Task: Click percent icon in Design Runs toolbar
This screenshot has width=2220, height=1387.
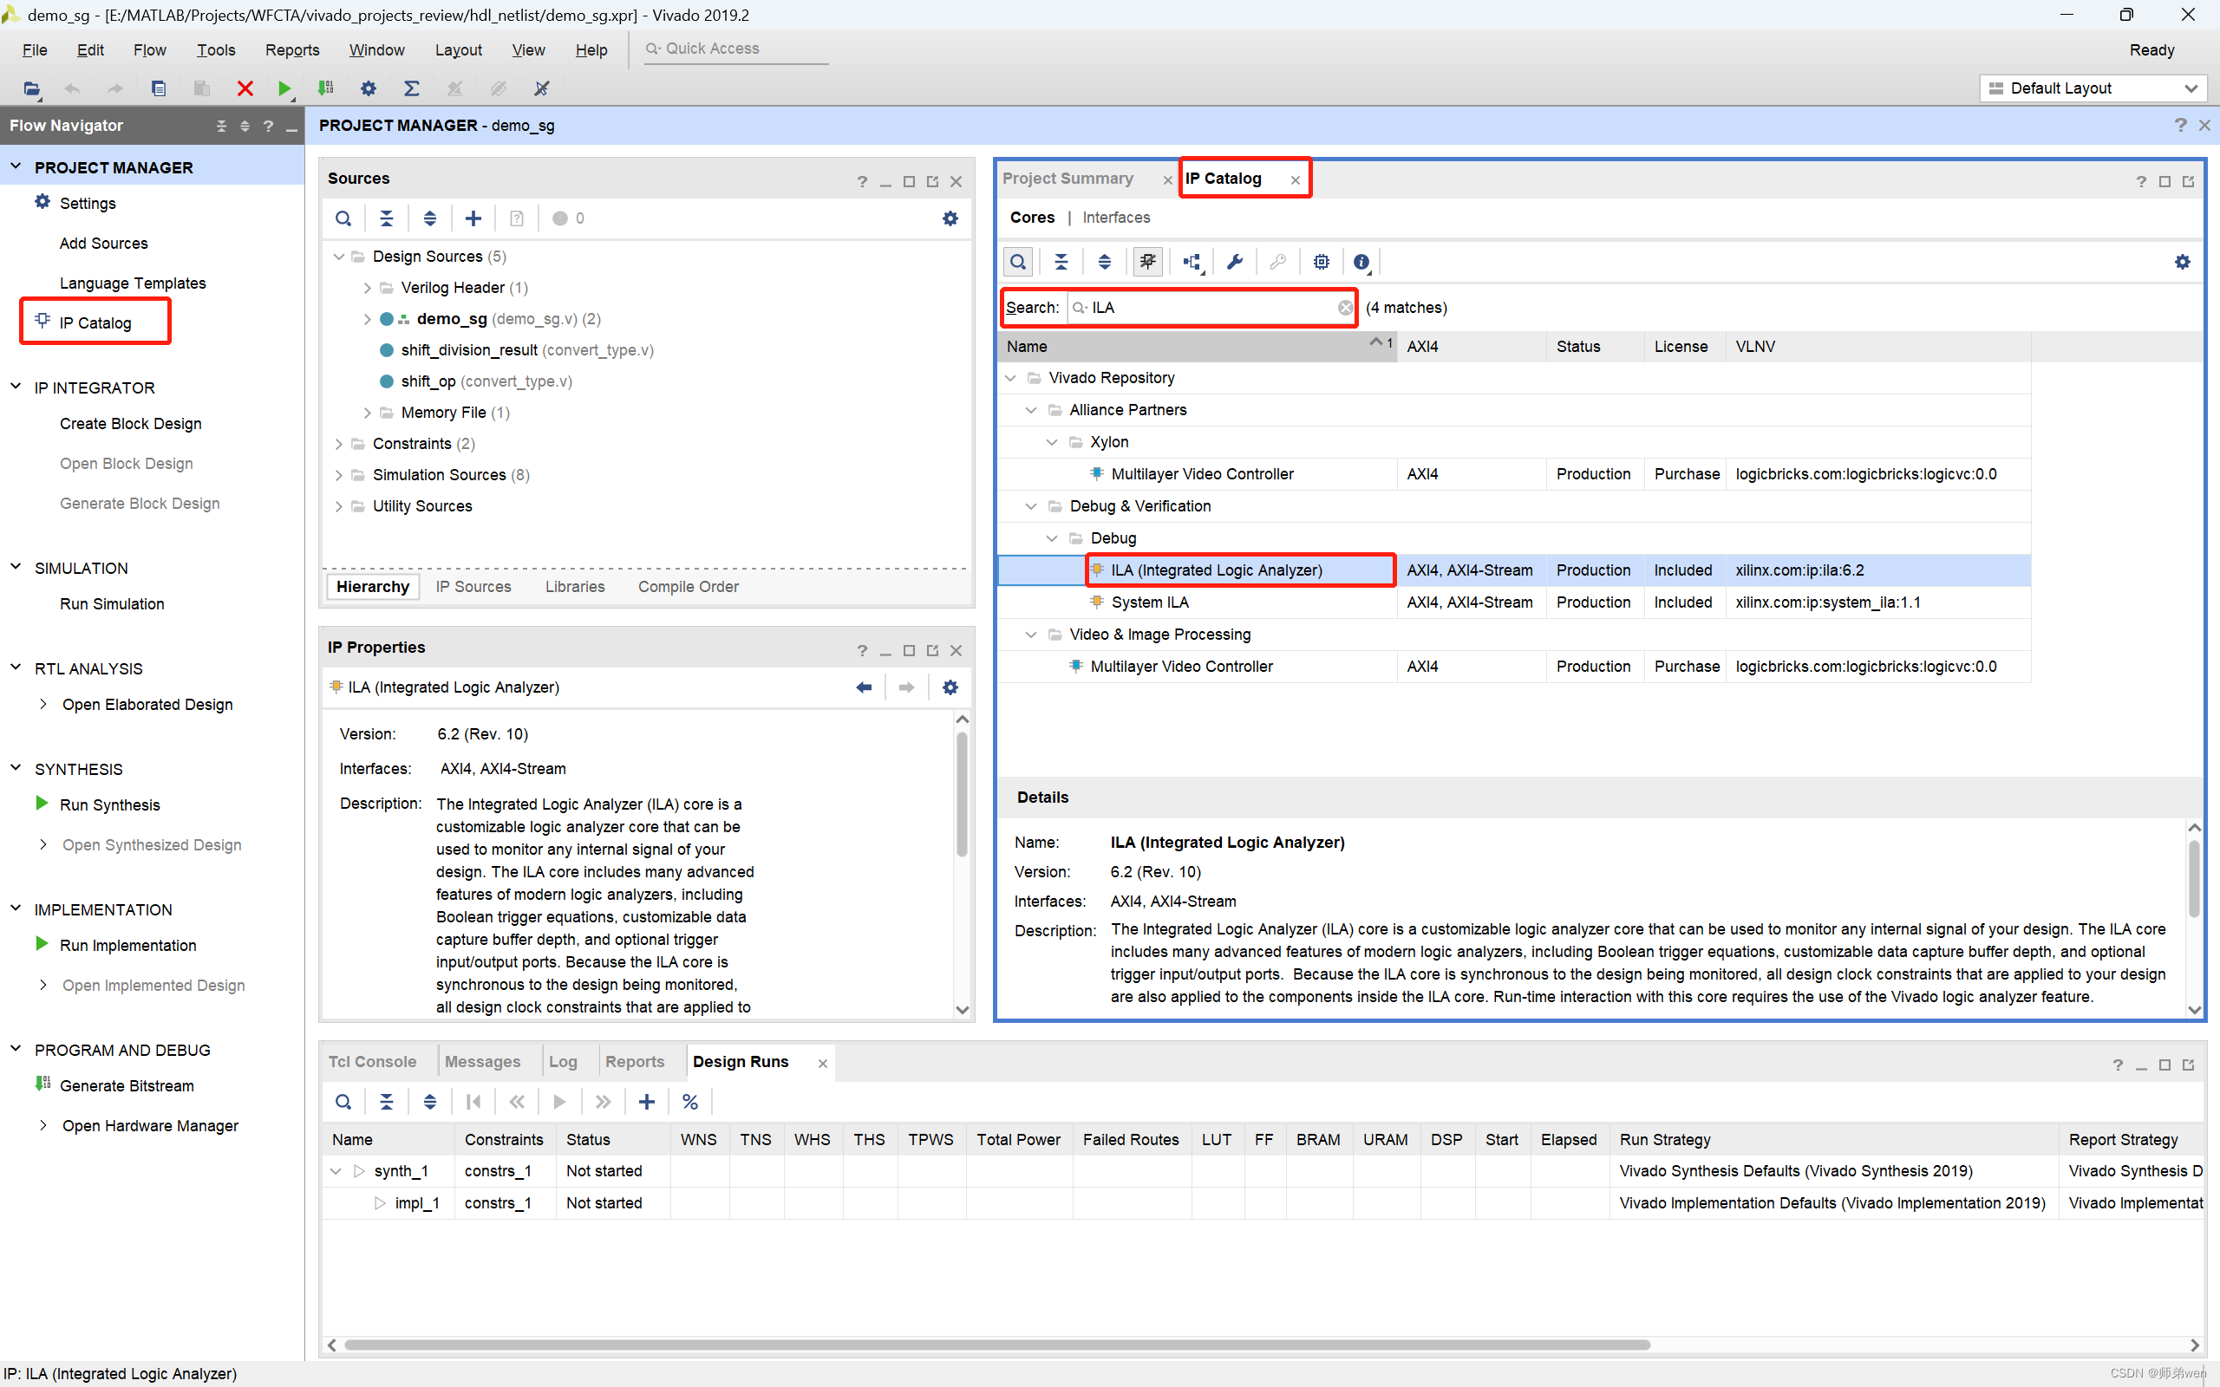Action: (690, 1102)
